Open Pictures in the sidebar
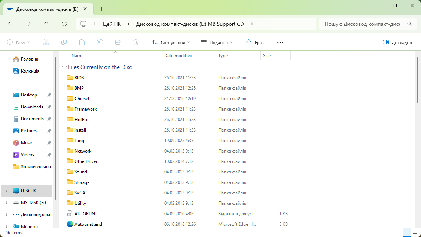 (29, 131)
